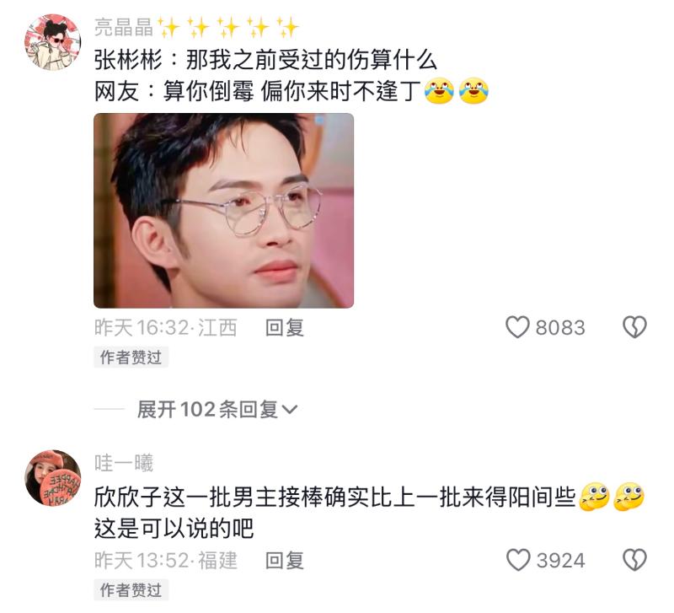Open 哇一曦's profile avatar

53,478
